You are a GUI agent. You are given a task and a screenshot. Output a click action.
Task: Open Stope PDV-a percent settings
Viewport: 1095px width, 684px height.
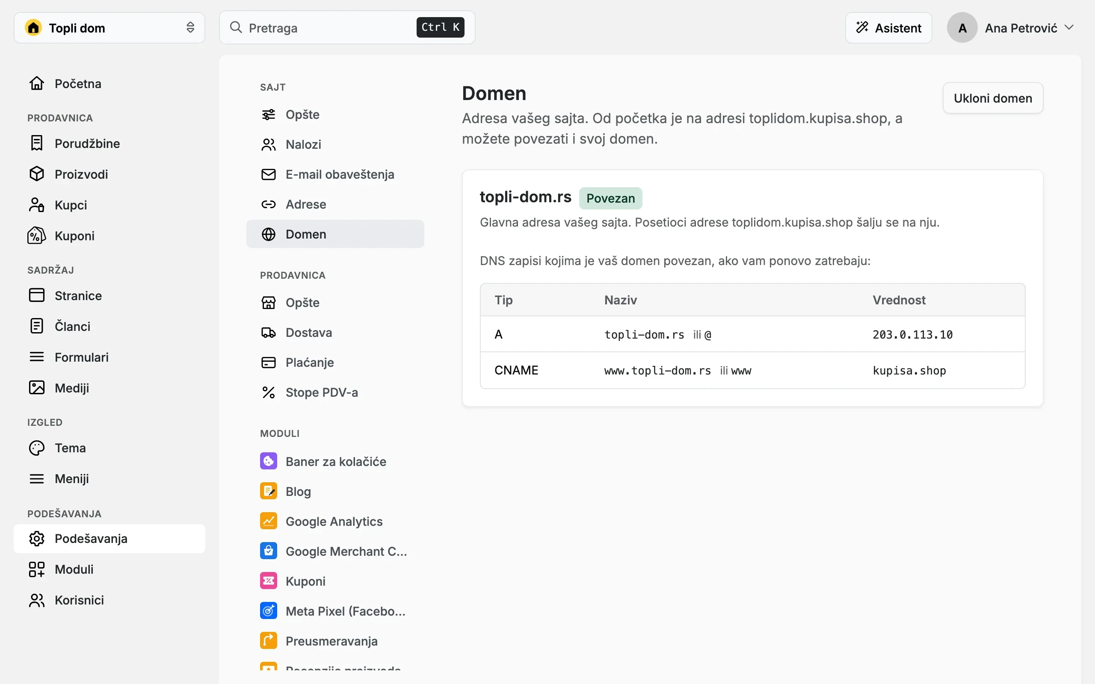[335, 392]
